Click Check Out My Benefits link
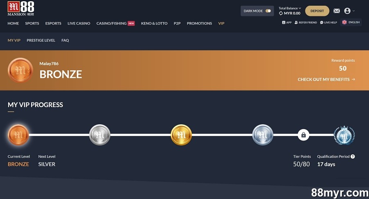 (x=326, y=79)
